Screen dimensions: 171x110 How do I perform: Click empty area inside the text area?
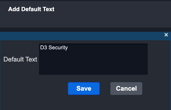pyautogui.click(x=106, y=64)
